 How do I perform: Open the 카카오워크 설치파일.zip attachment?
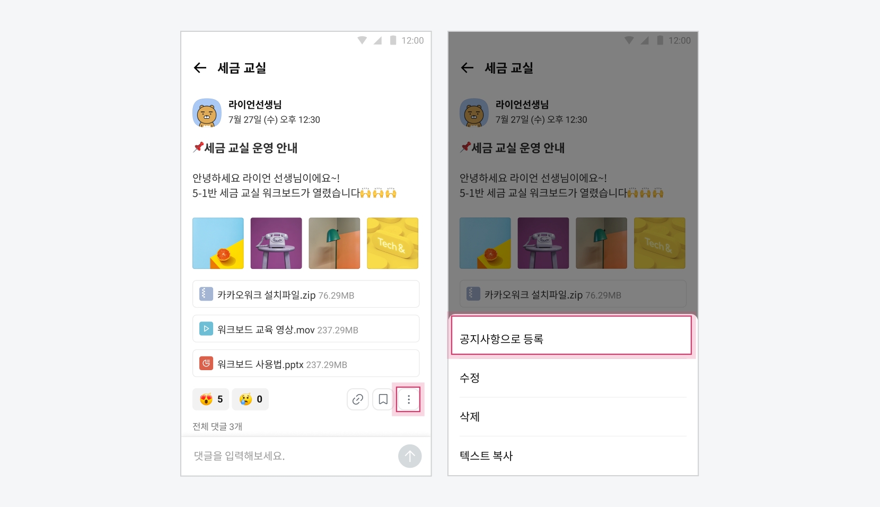(306, 294)
